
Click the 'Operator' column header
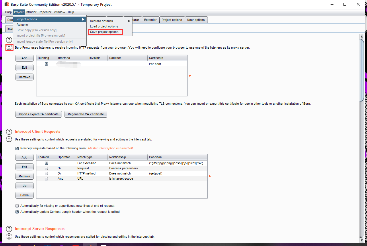[x=66, y=157]
